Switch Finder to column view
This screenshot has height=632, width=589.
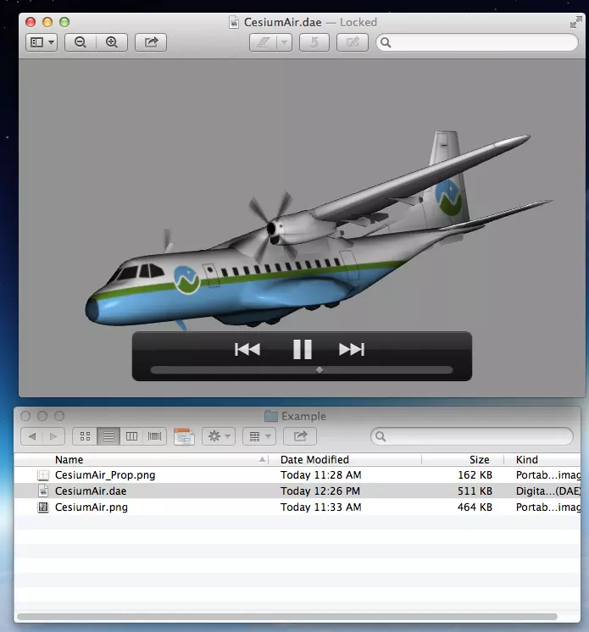tap(131, 436)
